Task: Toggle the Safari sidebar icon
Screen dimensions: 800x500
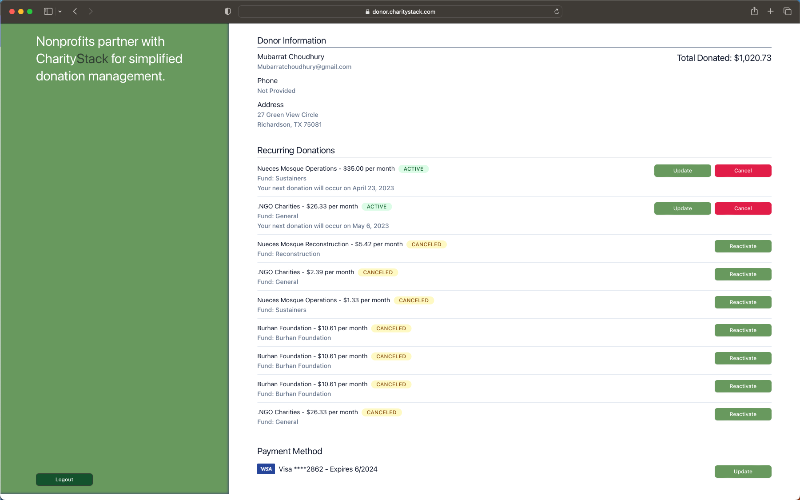Action: pyautogui.click(x=48, y=12)
